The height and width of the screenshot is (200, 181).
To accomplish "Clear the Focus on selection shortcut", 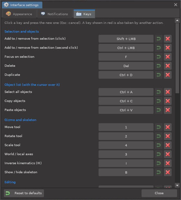I will coord(168,57).
